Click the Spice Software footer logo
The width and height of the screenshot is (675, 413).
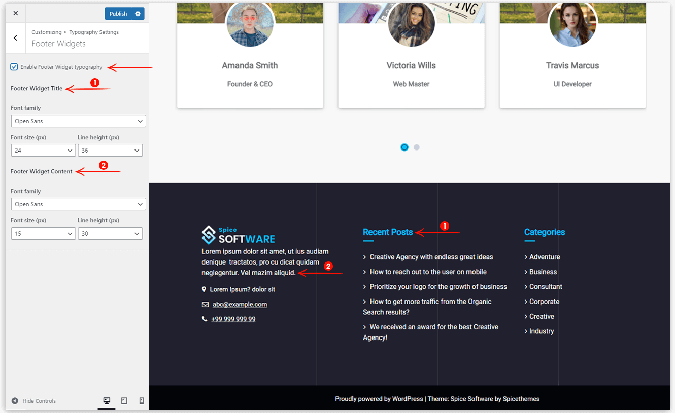pyautogui.click(x=239, y=235)
